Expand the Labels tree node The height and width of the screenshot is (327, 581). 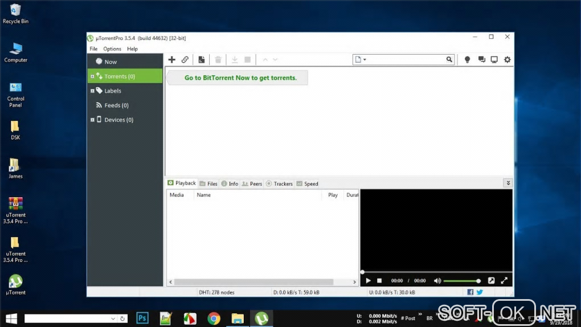(92, 91)
